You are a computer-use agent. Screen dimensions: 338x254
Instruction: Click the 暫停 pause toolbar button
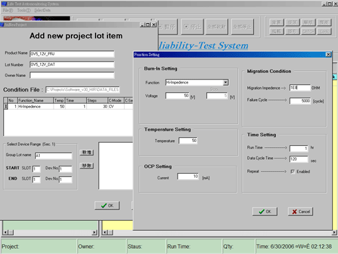pos(167,27)
